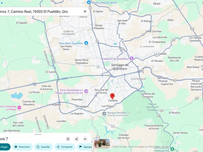Click the Ex Hacienda La Pitaya hotel marker
This screenshot has height=152, width=203.
coord(19,108)
